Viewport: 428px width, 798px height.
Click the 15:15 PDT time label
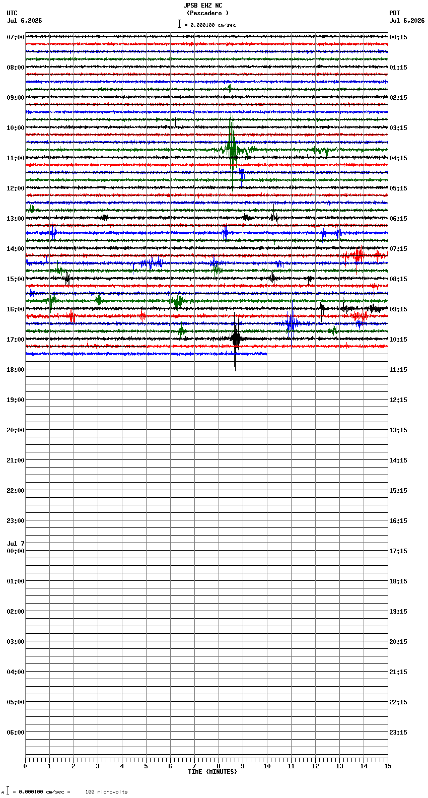[398, 491]
